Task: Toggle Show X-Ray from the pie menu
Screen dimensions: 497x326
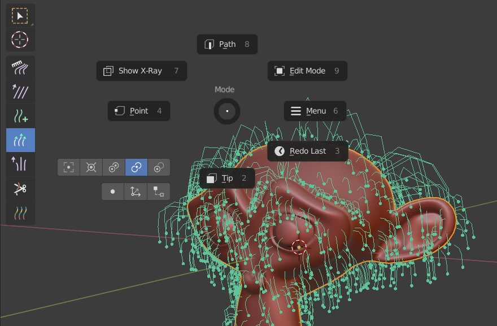Action: pos(141,71)
